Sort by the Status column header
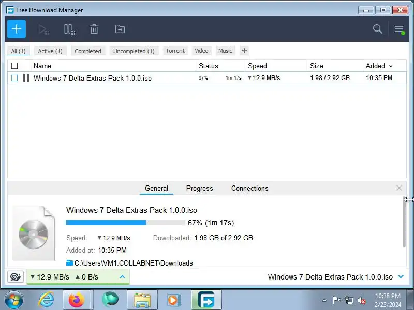 (x=220, y=66)
